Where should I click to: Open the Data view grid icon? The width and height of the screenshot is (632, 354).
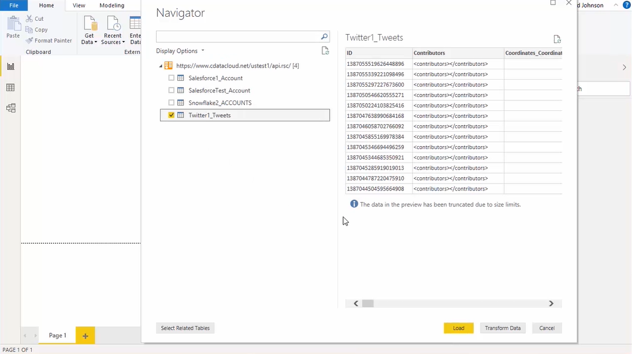[x=10, y=87]
